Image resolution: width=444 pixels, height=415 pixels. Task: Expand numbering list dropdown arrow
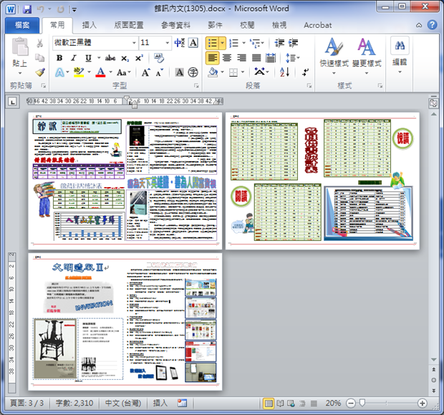[x=243, y=43]
